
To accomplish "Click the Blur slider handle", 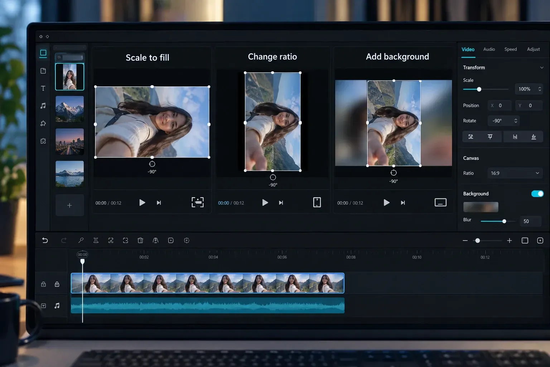I will click(x=504, y=221).
